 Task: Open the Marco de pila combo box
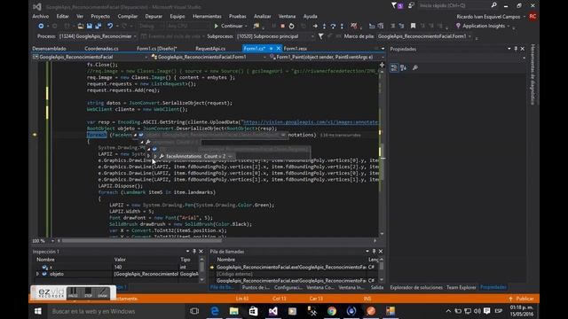pyautogui.click(x=424, y=36)
